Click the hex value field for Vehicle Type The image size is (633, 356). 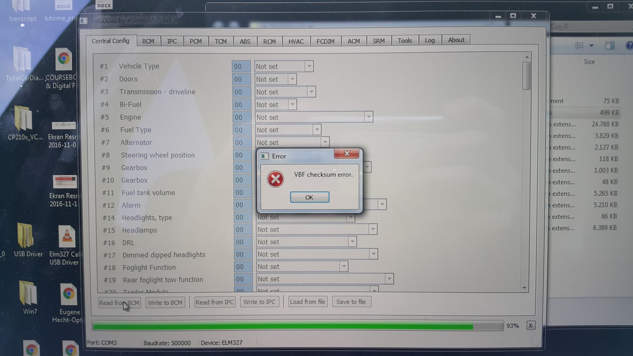point(241,66)
